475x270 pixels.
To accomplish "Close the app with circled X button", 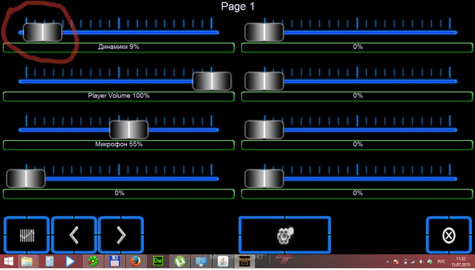I will (448, 236).
